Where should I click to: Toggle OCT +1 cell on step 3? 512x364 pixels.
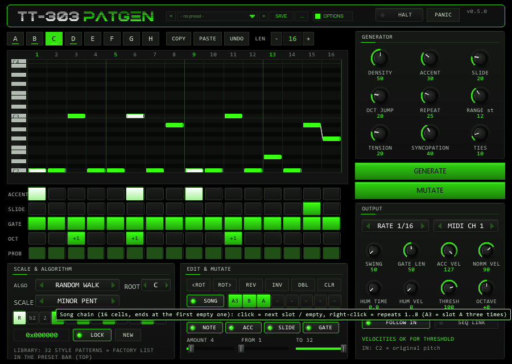[x=76, y=238]
